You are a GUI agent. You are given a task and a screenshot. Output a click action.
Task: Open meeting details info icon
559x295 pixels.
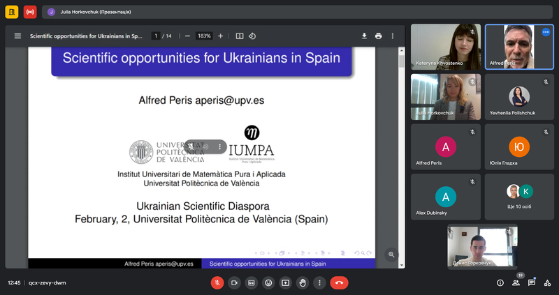coord(500,283)
